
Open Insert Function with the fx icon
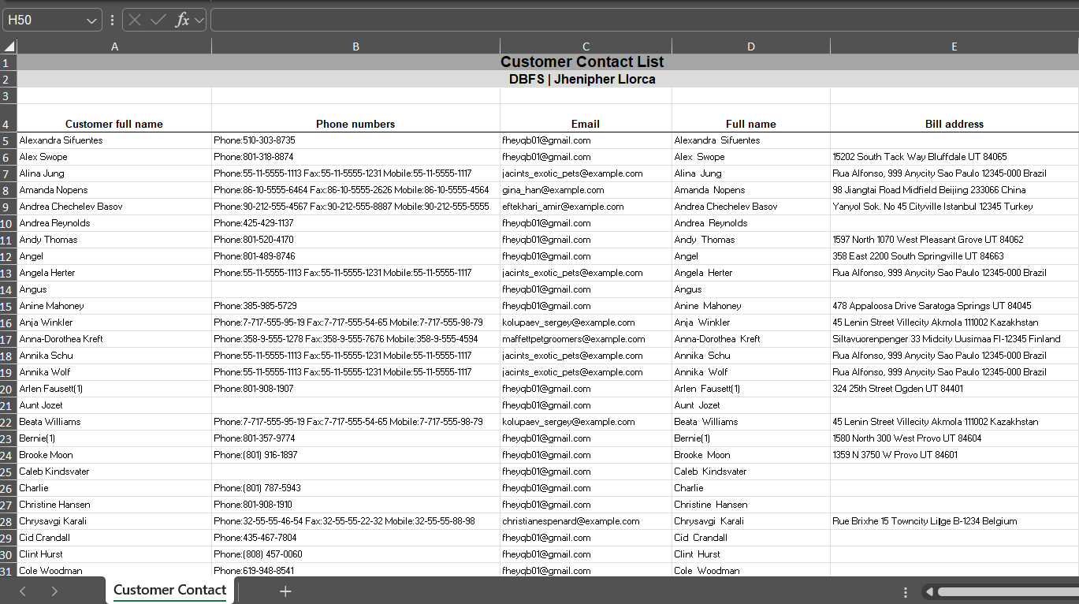click(182, 20)
